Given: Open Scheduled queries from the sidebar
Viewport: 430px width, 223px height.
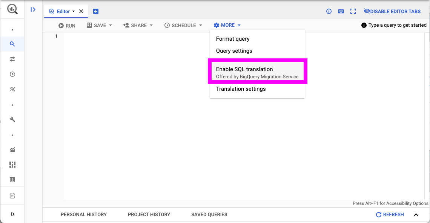Looking at the screenshot, I should 12,74.
